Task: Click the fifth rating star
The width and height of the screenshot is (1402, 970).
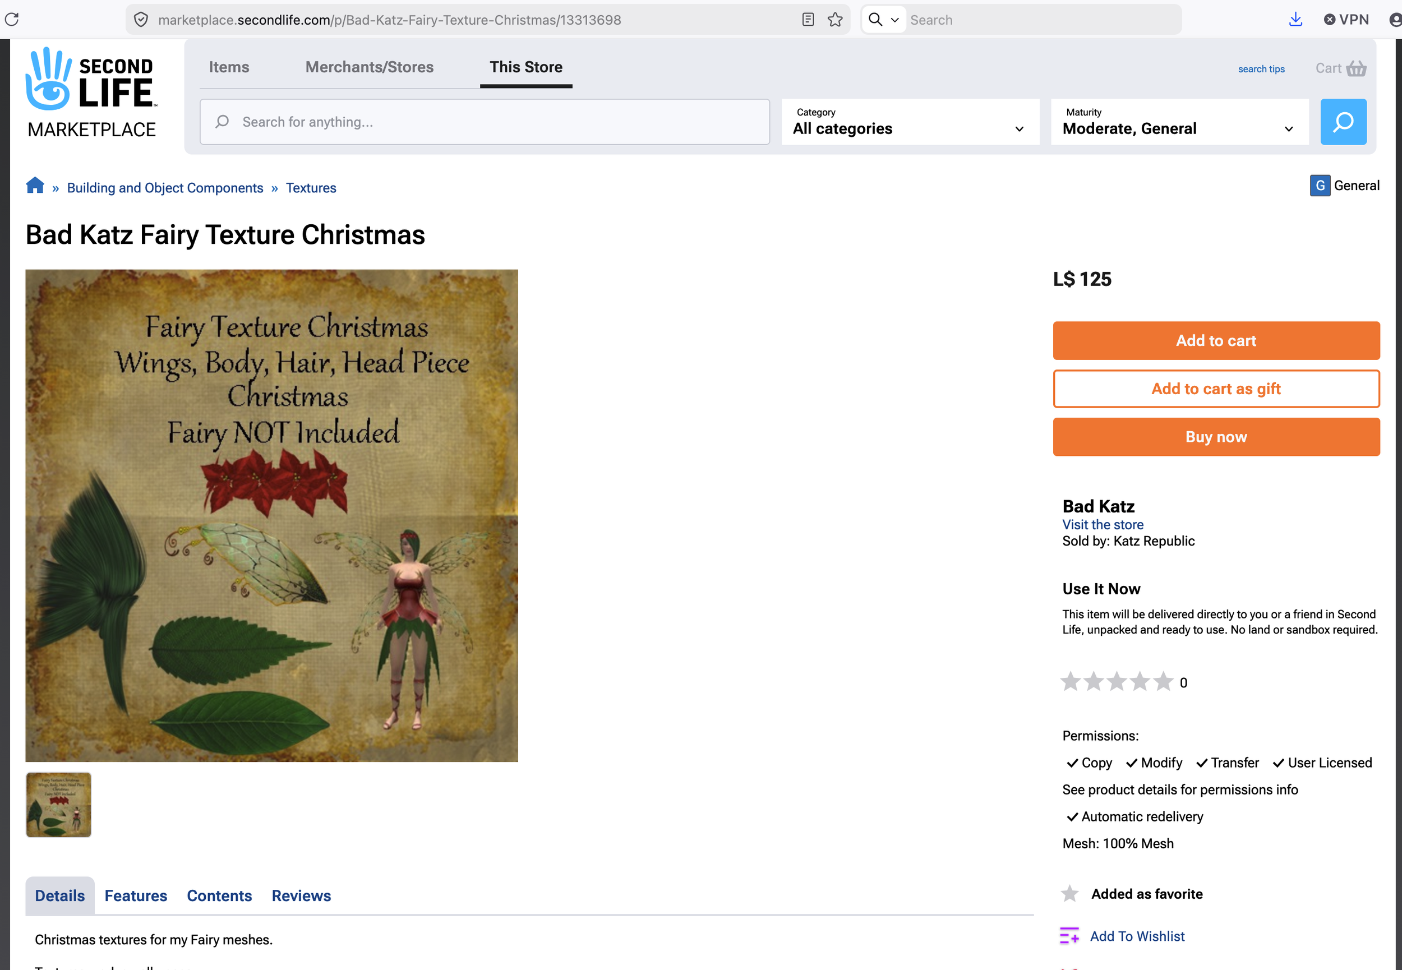Action: click(x=1163, y=681)
